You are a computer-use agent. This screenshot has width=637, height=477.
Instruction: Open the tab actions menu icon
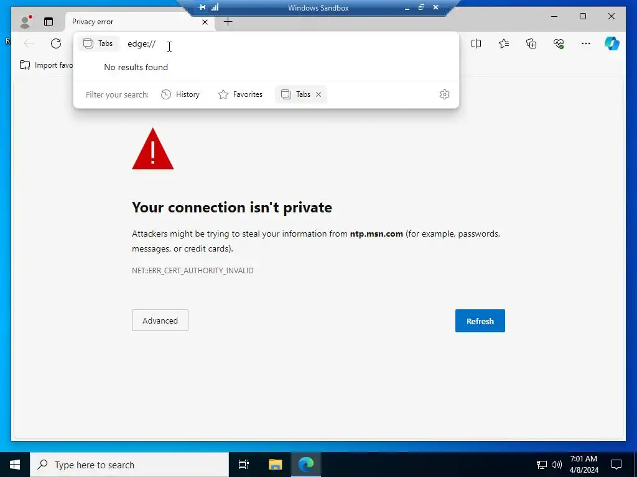tap(49, 22)
